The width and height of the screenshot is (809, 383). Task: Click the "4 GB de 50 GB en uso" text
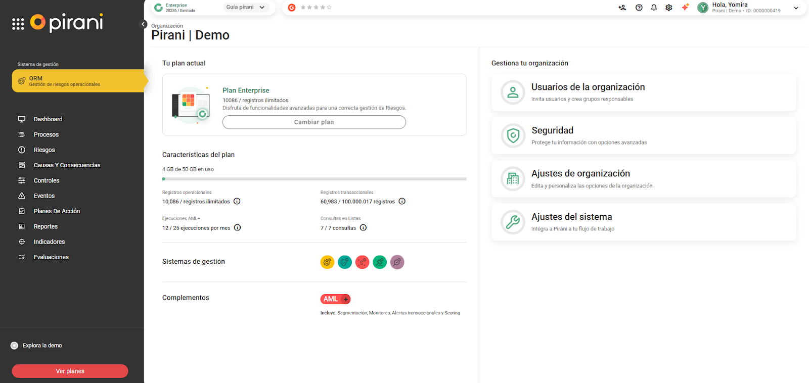point(188,169)
